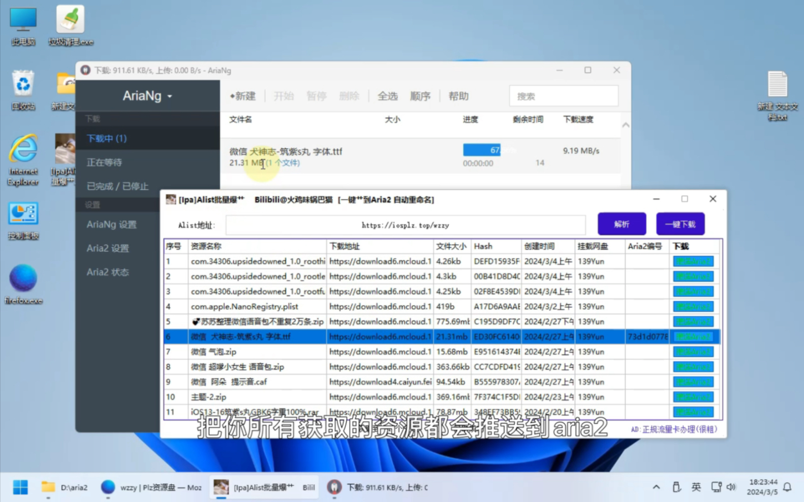Click the 解析 button

coord(622,224)
